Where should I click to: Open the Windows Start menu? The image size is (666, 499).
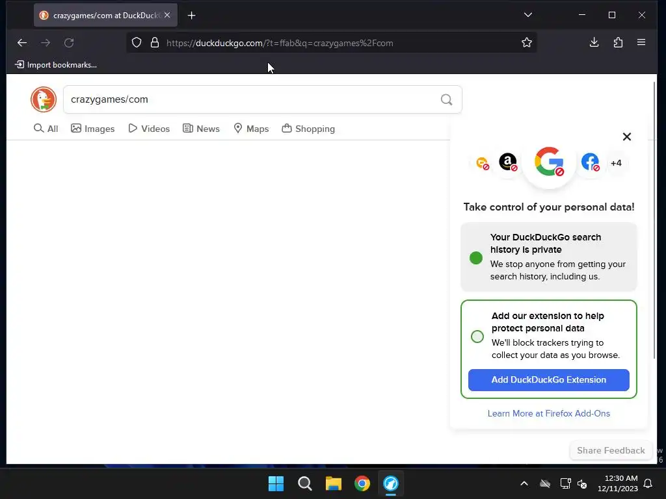point(276,483)
